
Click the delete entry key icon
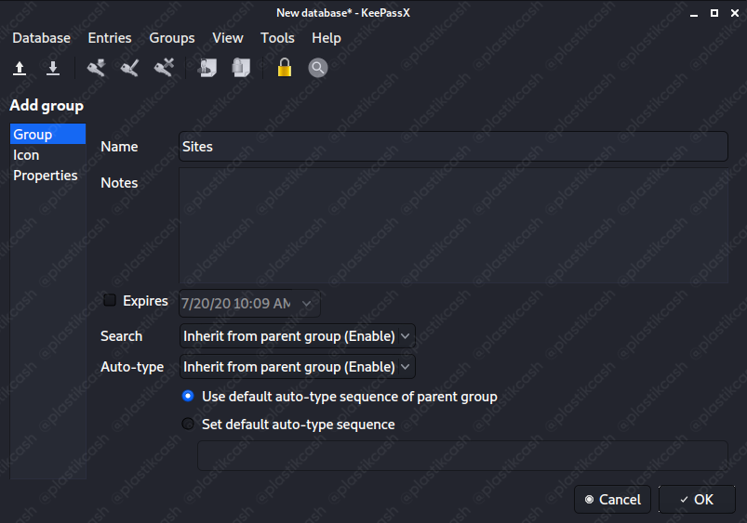[x=164, y=68]
